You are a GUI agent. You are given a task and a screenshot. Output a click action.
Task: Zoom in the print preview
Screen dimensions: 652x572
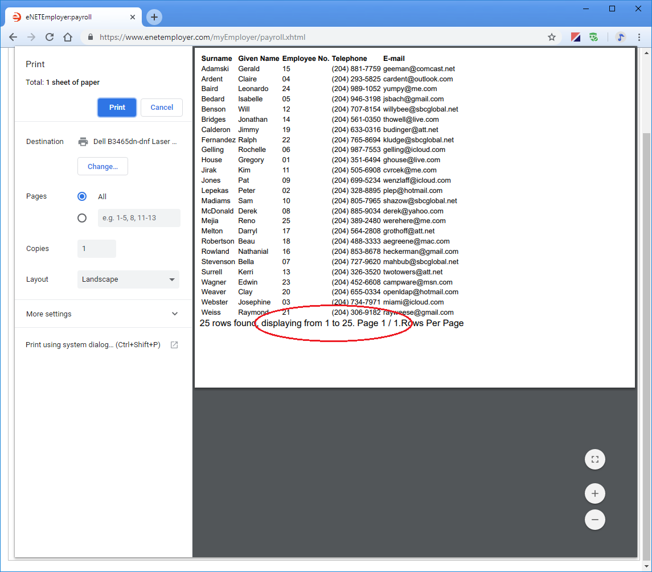(594, 493)
